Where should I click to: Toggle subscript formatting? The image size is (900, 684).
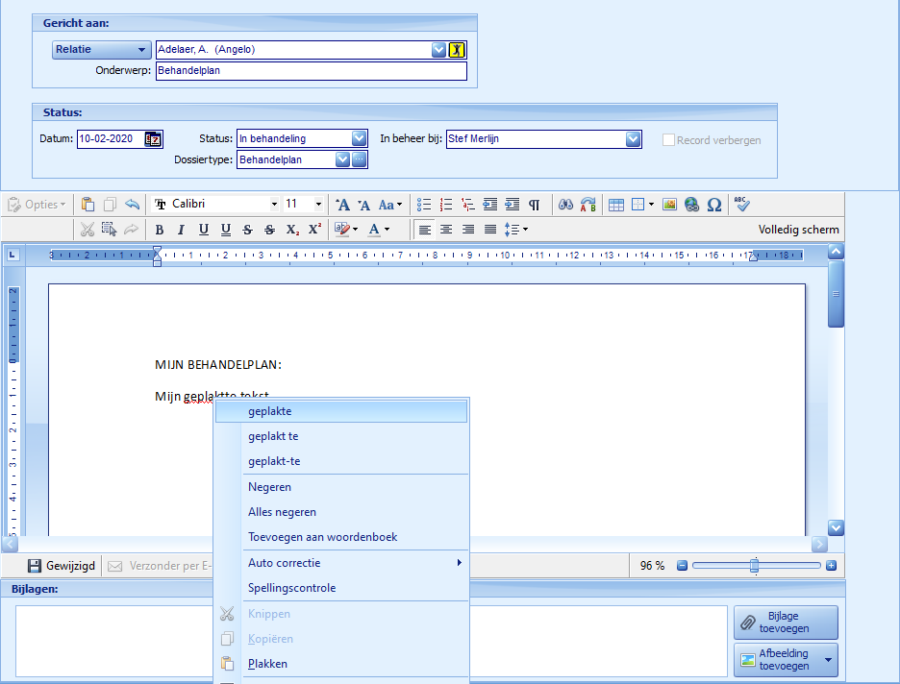point(292,230)
